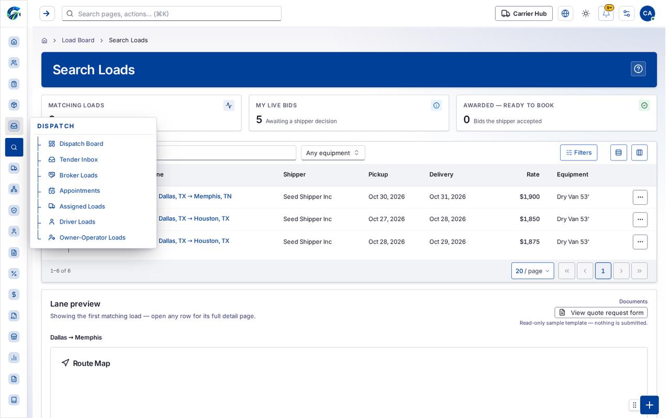Image resolution: width=670 pixels, height=418 pixels.
Task: Select the package box icon in the sidebar
Action: click(x=14, y=105)
